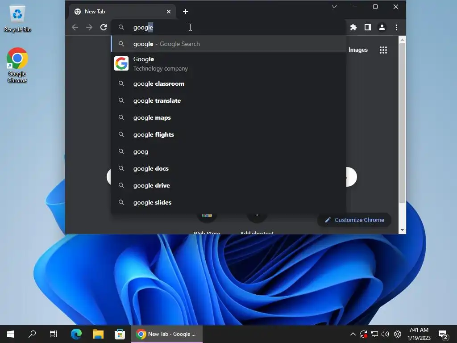Open the Google apps grid icon
This screenshot has height=343, width=457.
(x=383, y=50)
